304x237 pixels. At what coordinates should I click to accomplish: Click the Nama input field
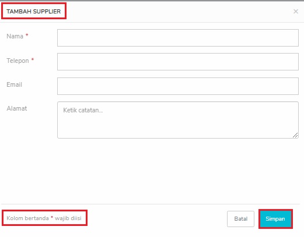[178, 38]
